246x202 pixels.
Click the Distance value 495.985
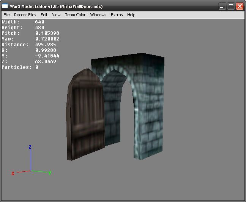click(x=46, y=45)
